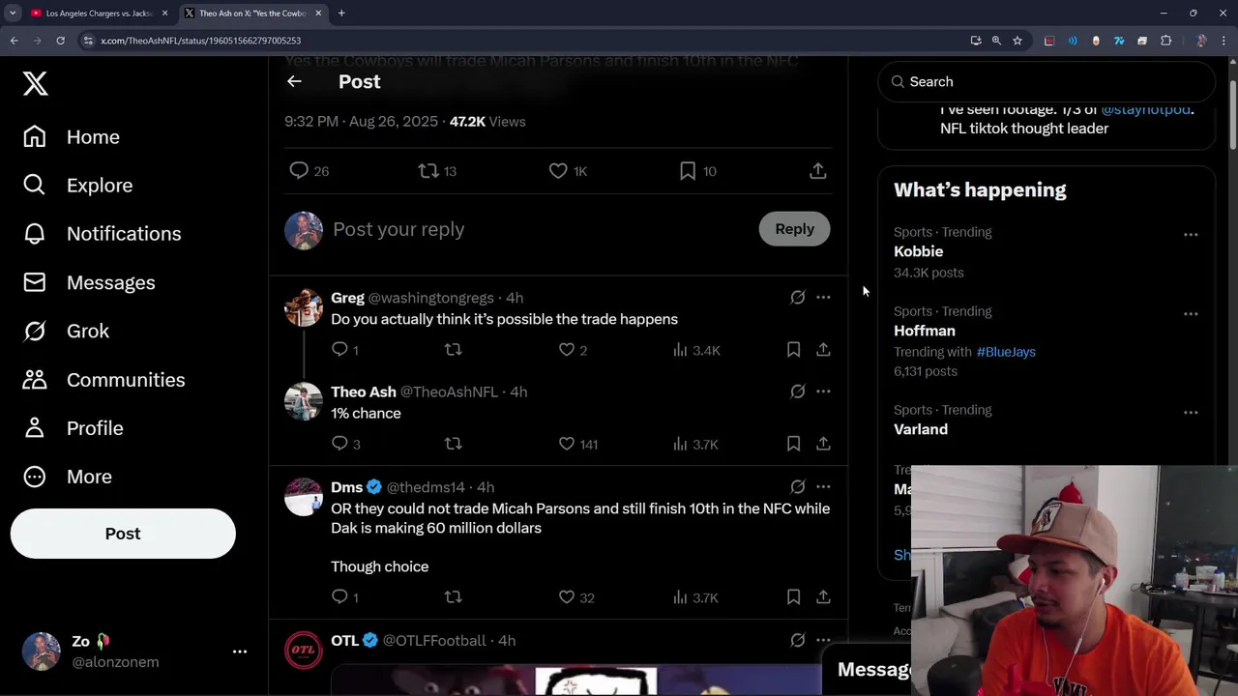Open browser tab search dropdown
Screen dimensions: 1238x696
(x=13, y=14)
